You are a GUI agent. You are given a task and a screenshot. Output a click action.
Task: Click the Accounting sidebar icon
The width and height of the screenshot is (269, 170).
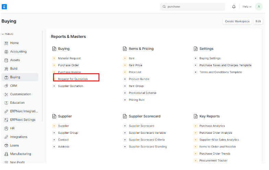coord(7,52)
